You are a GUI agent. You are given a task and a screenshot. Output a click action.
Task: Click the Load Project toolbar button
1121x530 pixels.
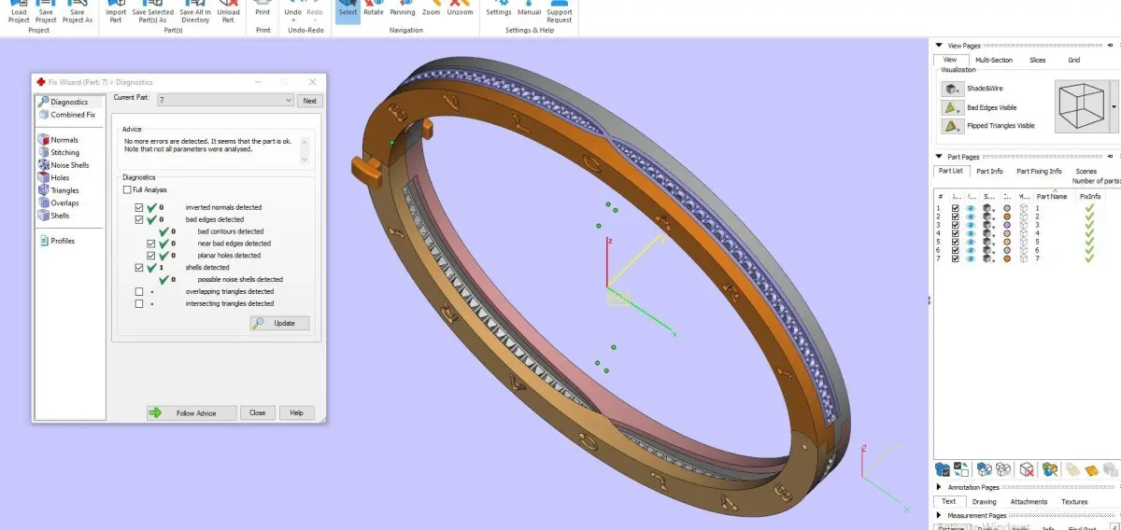[19, 11]
